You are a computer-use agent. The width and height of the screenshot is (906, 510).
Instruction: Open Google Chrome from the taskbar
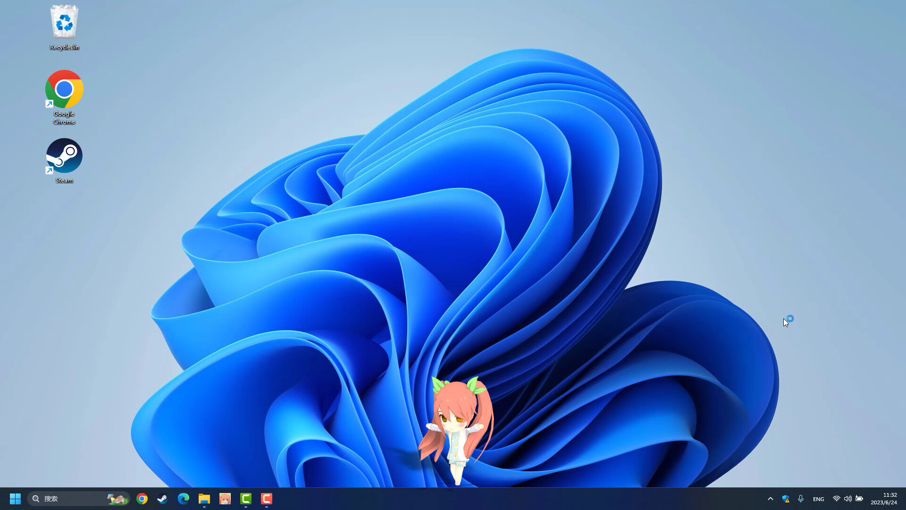[142, 498]
